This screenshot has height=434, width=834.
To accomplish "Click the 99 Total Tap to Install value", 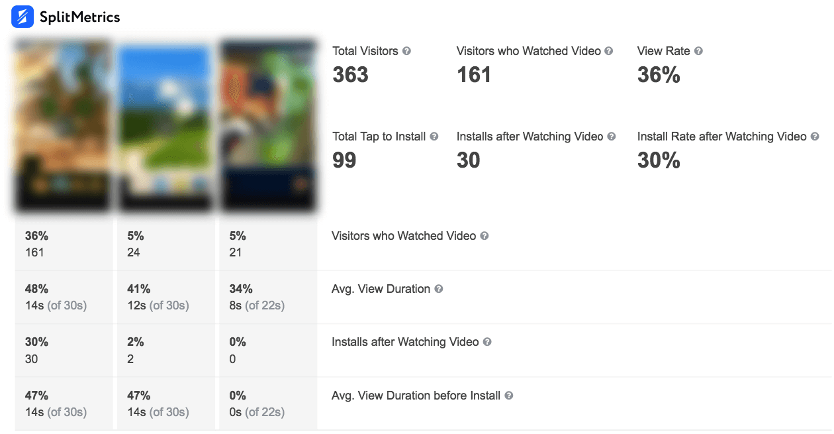I will (344, 160).
